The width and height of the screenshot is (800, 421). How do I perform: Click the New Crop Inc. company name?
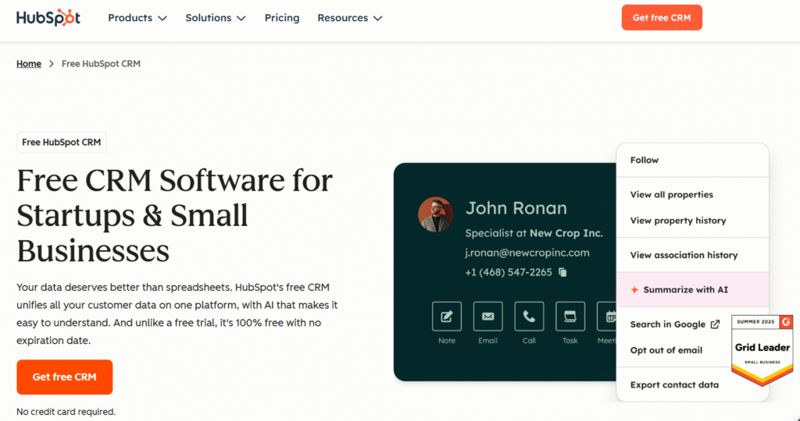click(x=566, y=233)
